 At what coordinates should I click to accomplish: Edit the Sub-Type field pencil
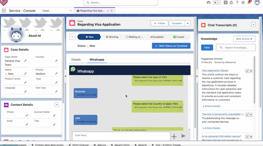(56, 91)
